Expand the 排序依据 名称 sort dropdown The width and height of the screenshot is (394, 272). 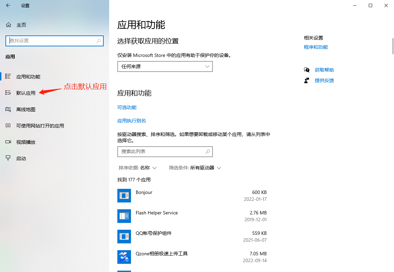[138, 168]
